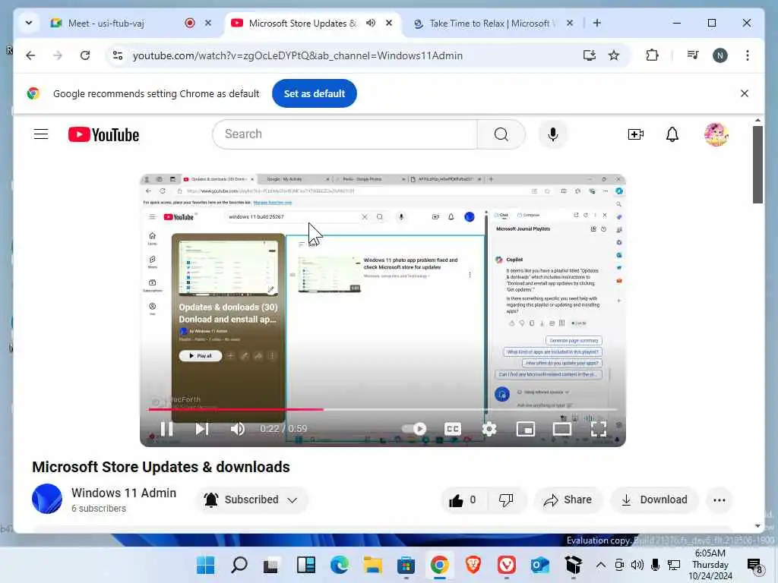Open Chrome extensions puzzle icon
The width and height of the screenshot is (778, 583).
click(652, 55)
